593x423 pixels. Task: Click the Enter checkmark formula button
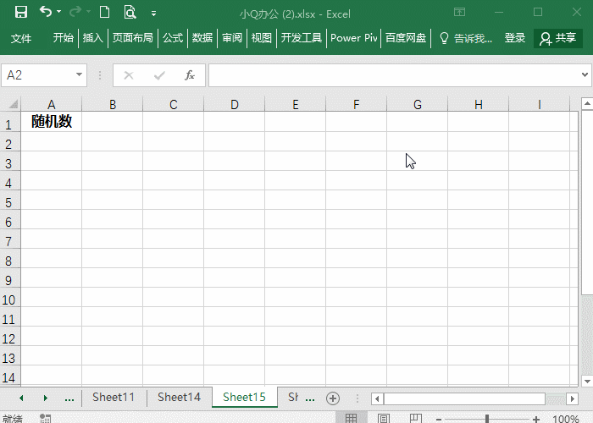pyautogui.click(x=159, y=76)
